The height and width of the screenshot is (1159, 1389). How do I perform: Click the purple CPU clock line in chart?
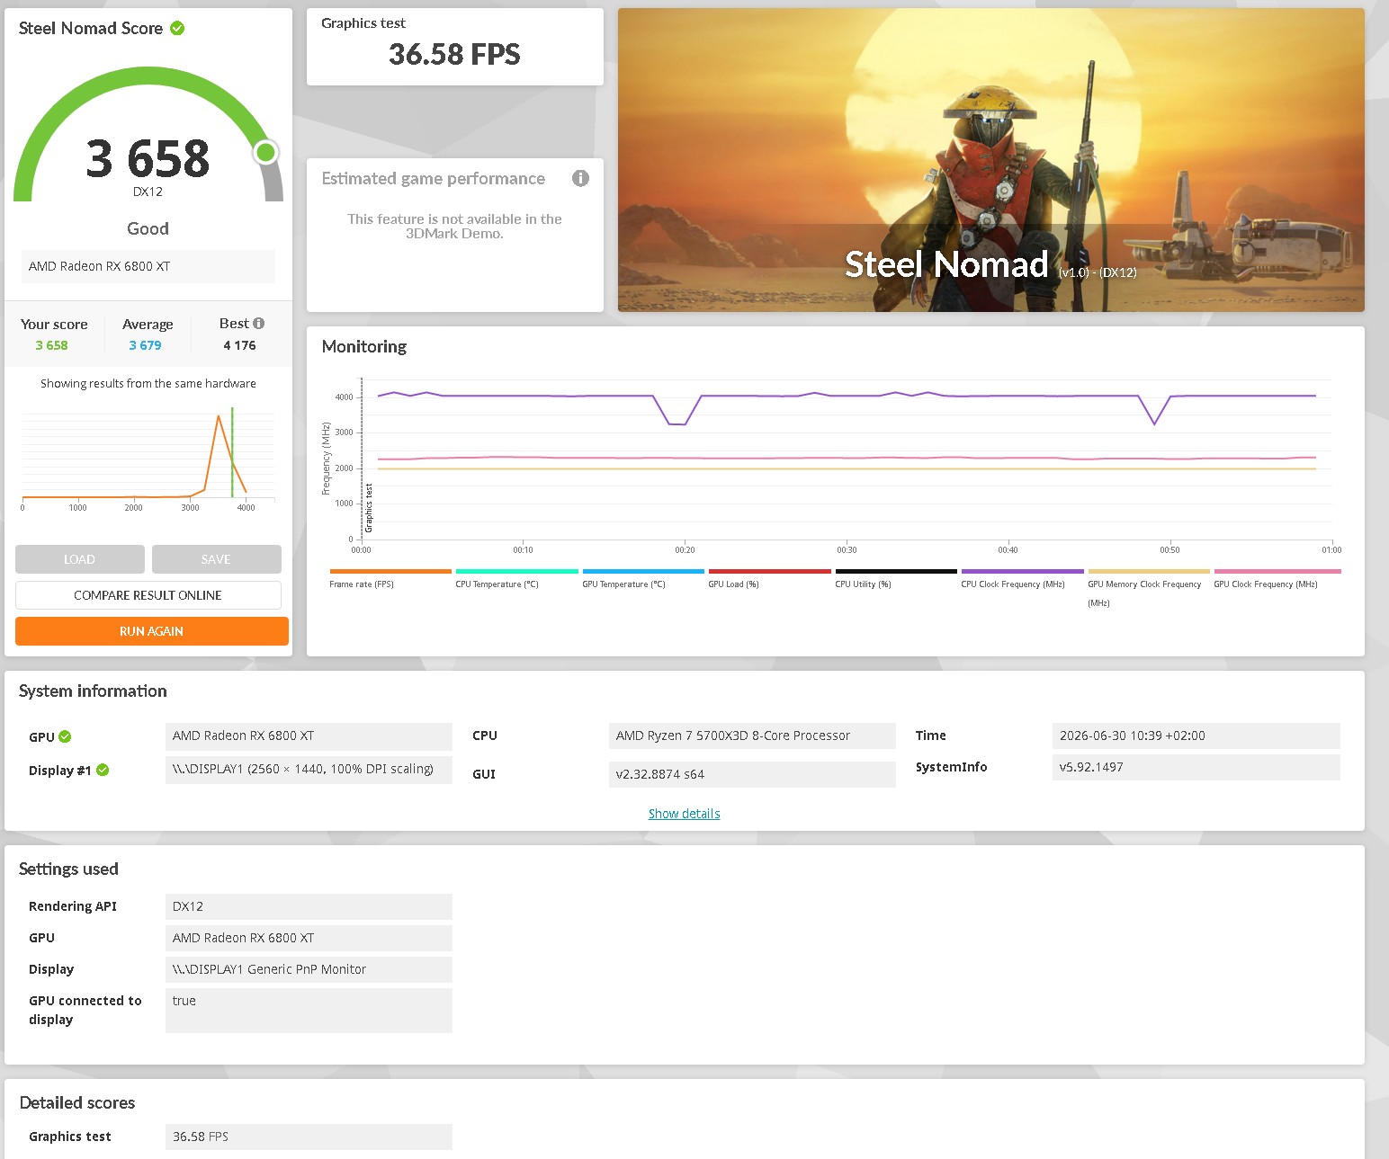(846, 396)
